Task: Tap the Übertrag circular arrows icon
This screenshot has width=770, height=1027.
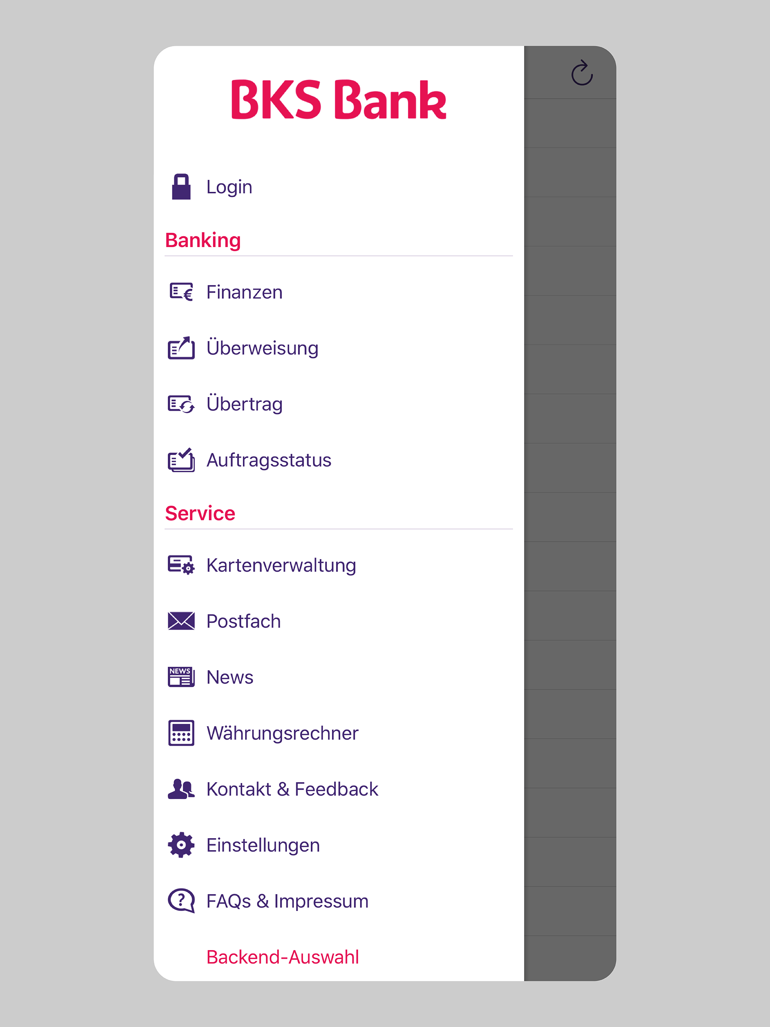Action: pos(181,404)
